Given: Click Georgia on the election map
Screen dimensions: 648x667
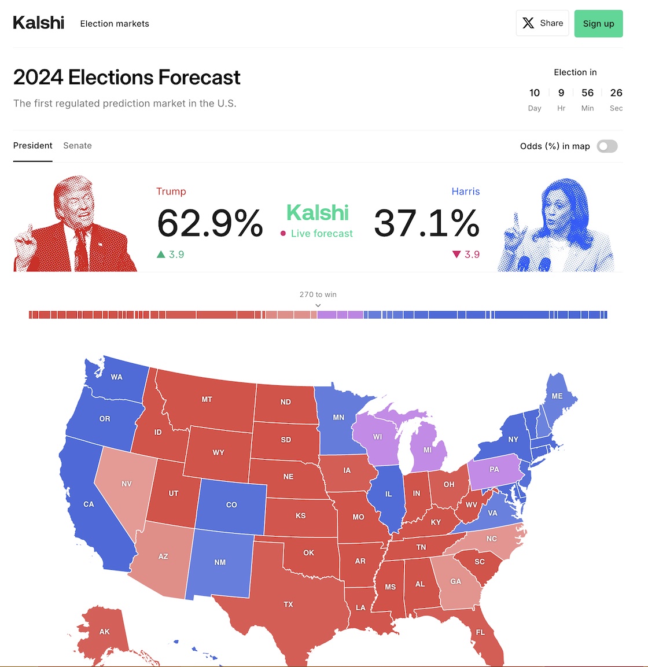Looking at the screenshot, I should [456, 581].
